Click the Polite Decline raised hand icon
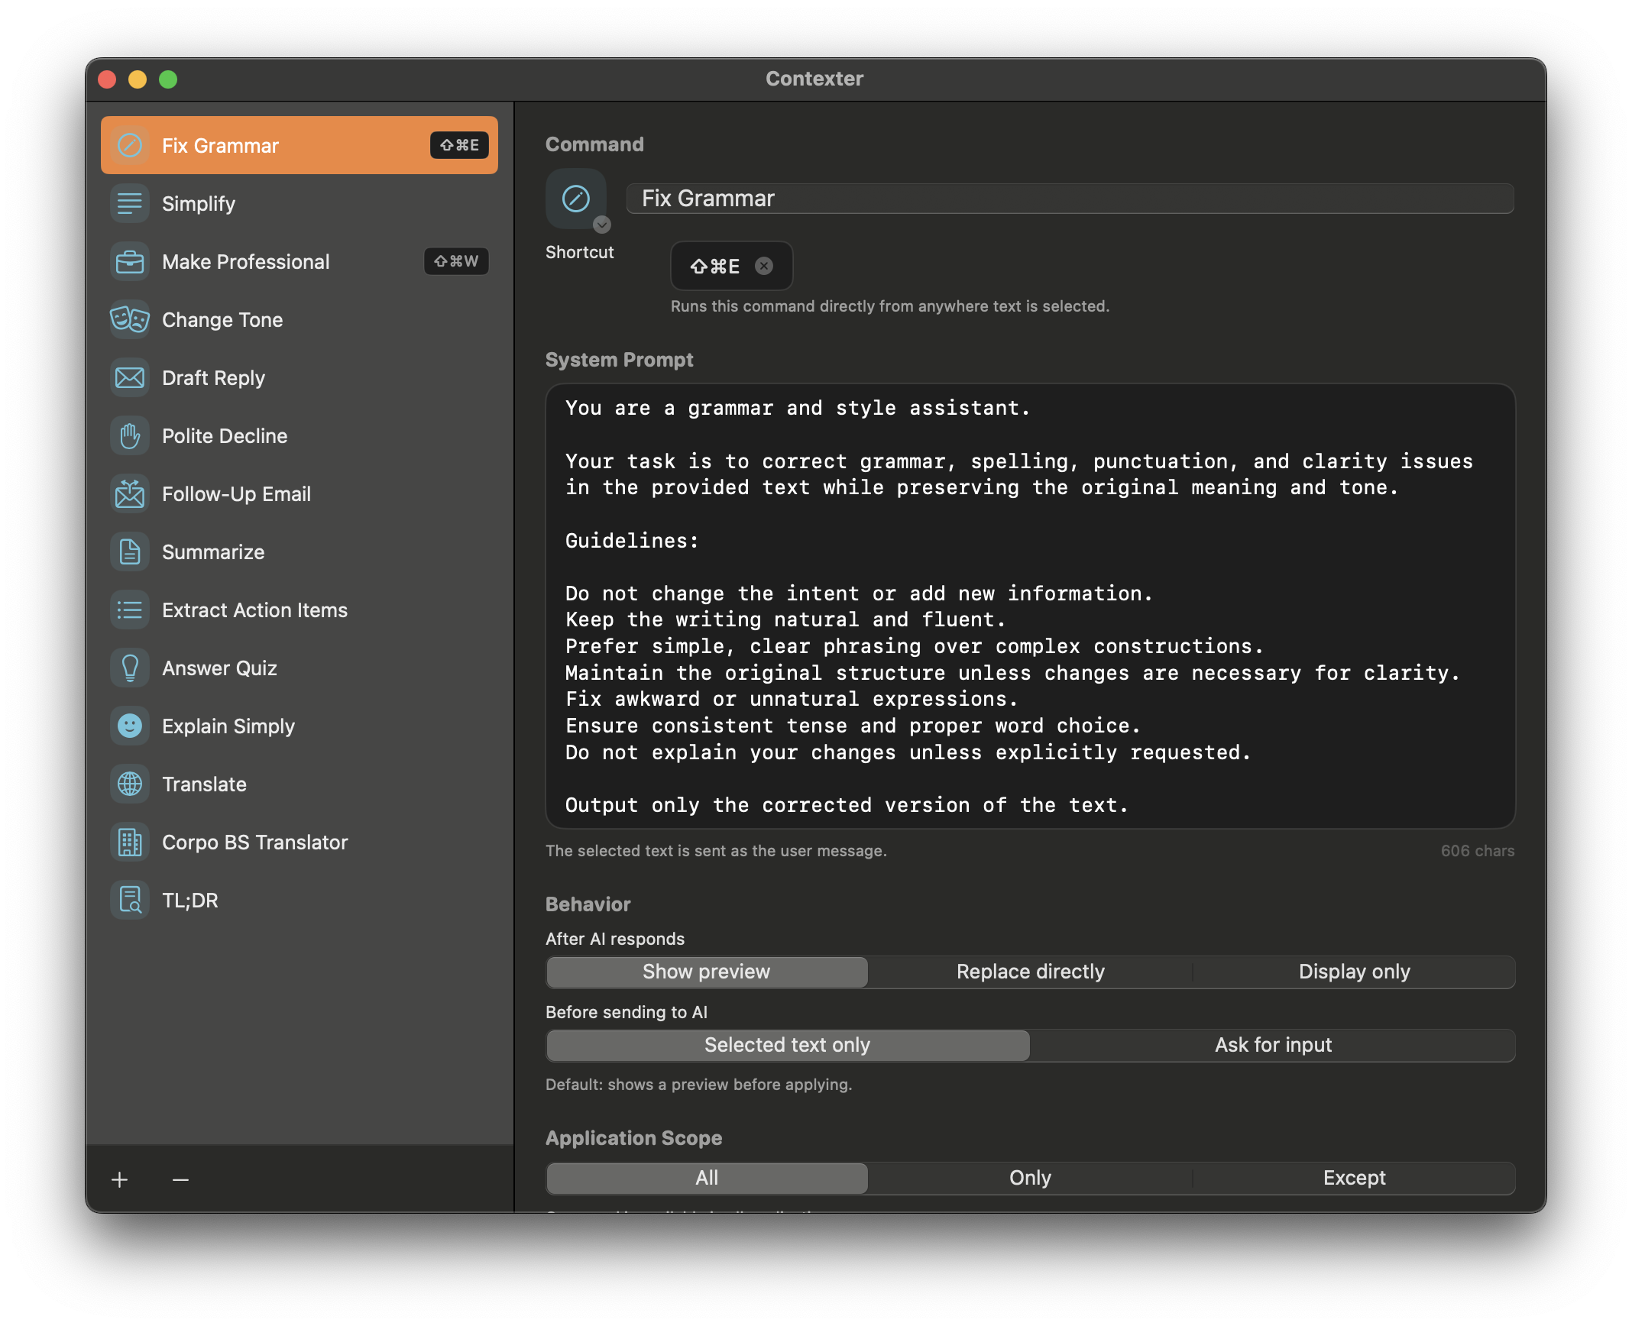This screenshot has height=1326, width=1632. [130, 435]
